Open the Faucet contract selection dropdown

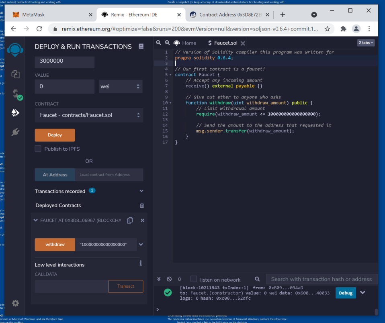[89, 115]
